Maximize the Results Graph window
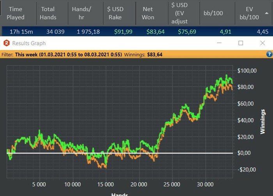The image size is (273, 196). tap(241, 43)
